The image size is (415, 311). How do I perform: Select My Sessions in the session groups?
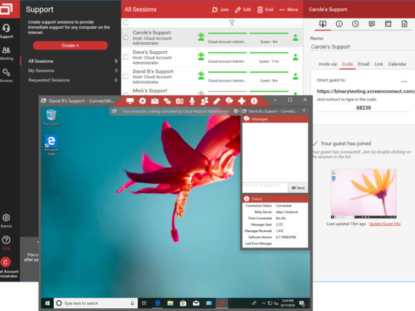pyautogui.click(x=41, y=70)
